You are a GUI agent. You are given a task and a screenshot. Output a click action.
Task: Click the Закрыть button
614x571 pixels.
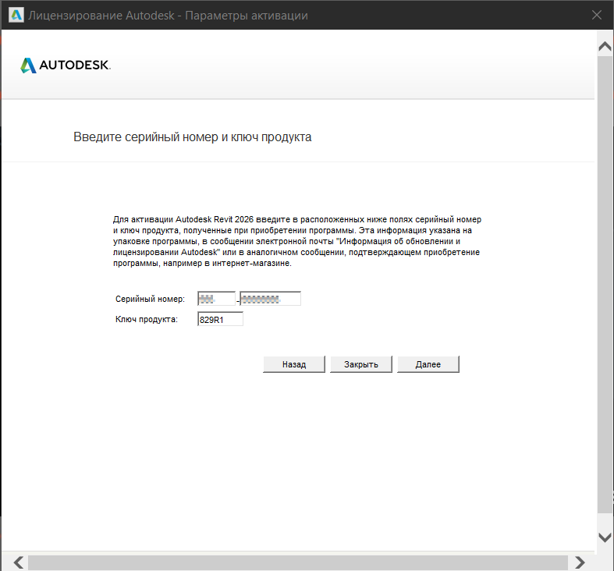tap(361, 364)
